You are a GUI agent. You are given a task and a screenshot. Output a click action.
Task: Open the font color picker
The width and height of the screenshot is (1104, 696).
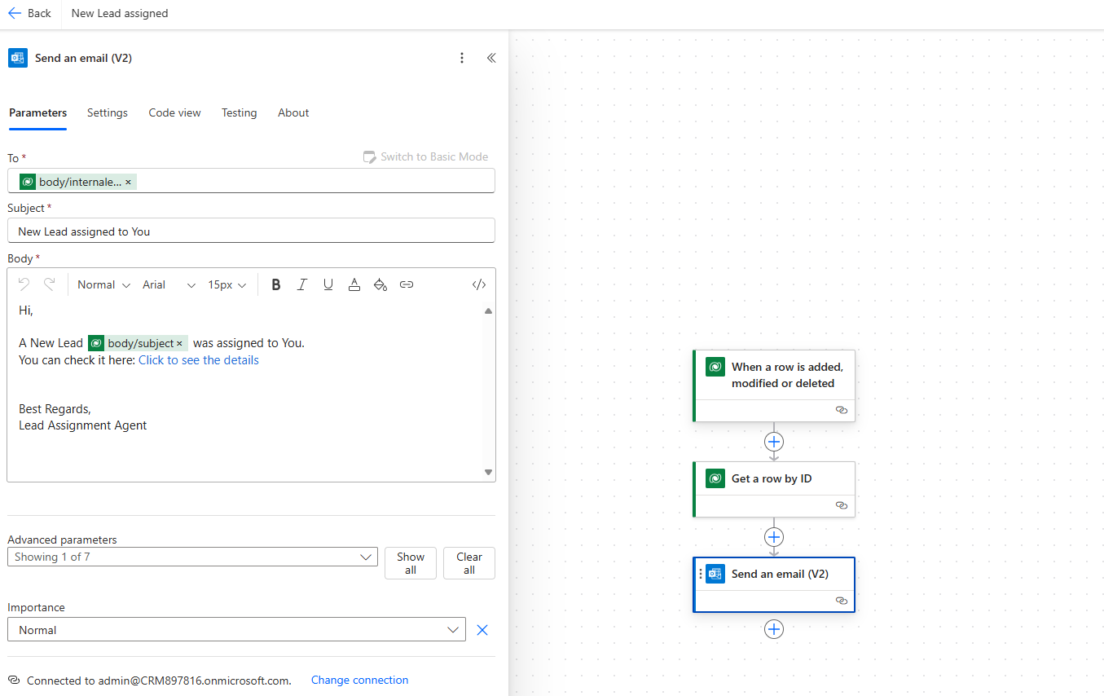tap(354, 284)
